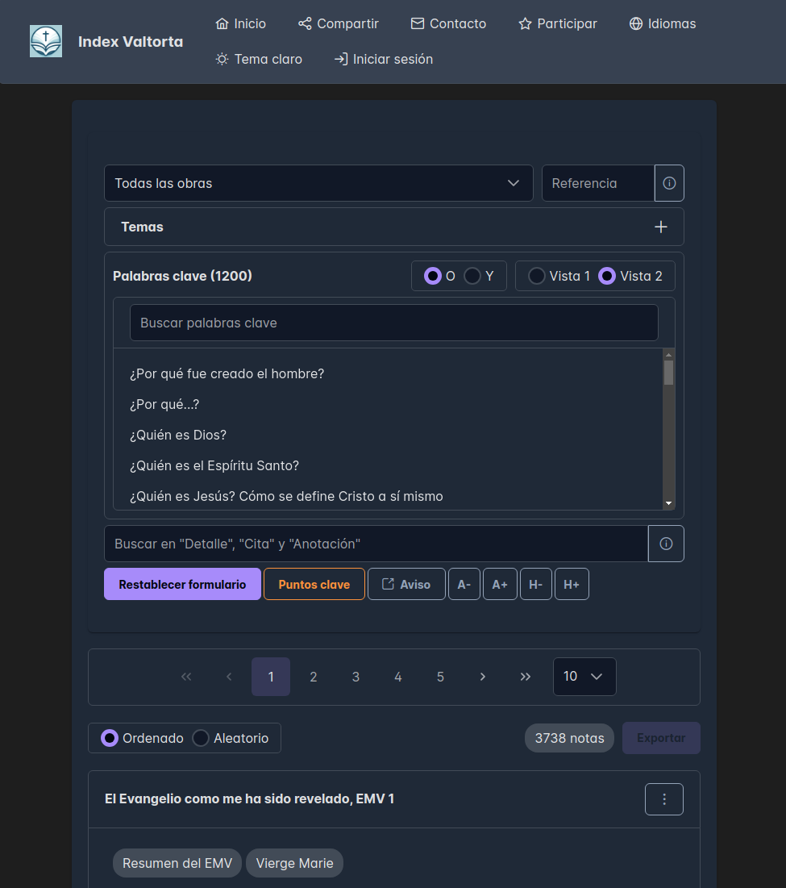Click the keyword list scrollbar thumb

668,373
